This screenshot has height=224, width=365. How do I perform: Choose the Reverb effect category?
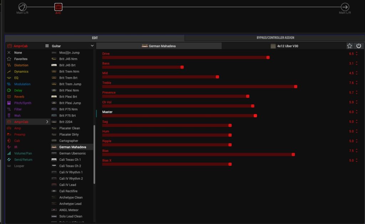pyautogui.click(x=19, y=97)
